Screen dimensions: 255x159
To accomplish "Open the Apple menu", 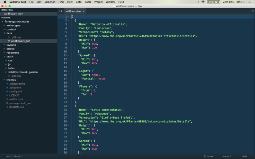I will coord(5,2).
